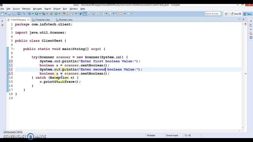Viewport: 253px width, 142px height.
Task: Click the 12 : 45 cursor position
Action: coord(188,136)
